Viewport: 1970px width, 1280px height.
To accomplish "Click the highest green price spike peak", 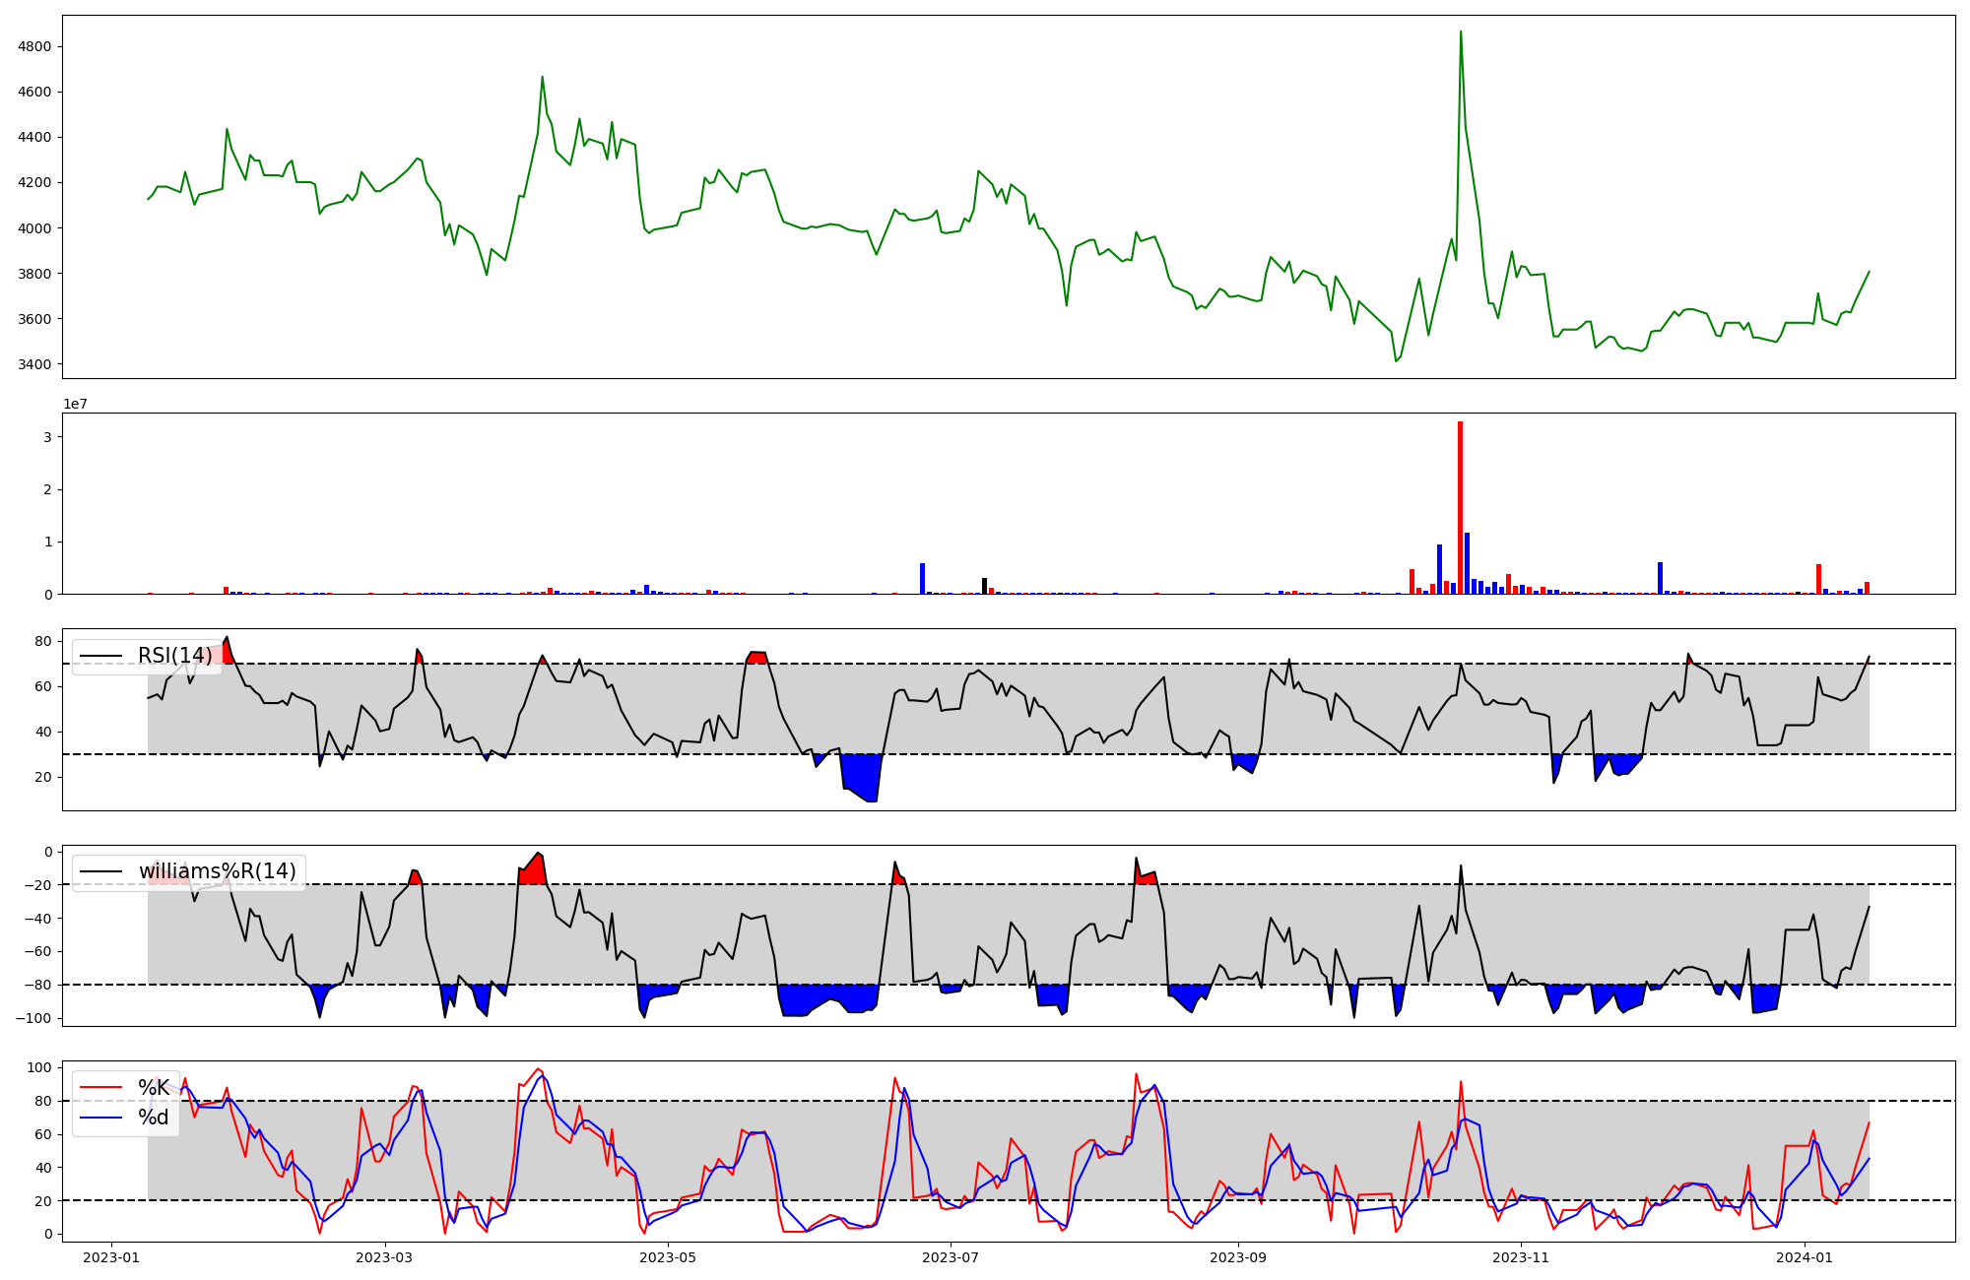I will (x=1460, y=32).
